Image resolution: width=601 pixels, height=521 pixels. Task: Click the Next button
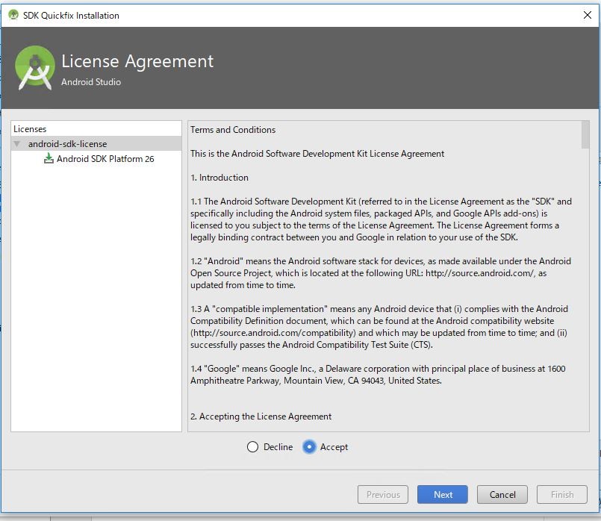pyautogui.click(x=443, y=495)
